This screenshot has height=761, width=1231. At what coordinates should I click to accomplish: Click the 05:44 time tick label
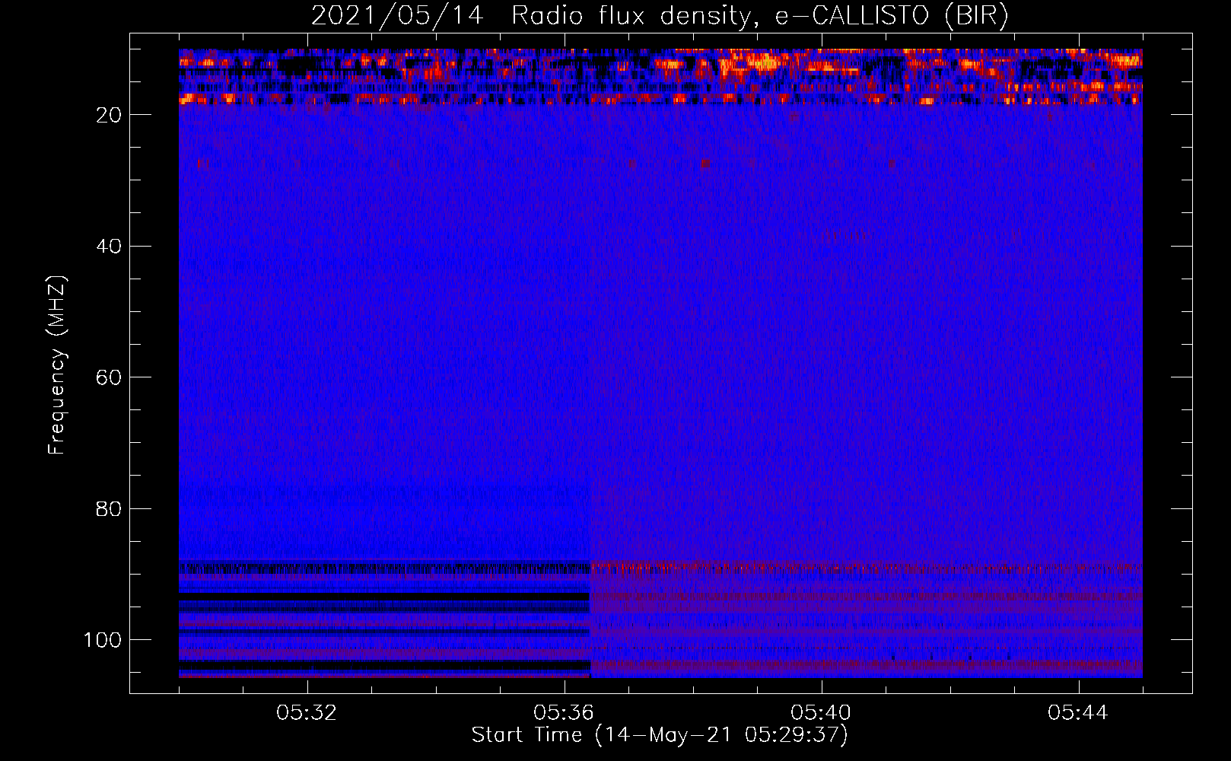coord(1078,713)
